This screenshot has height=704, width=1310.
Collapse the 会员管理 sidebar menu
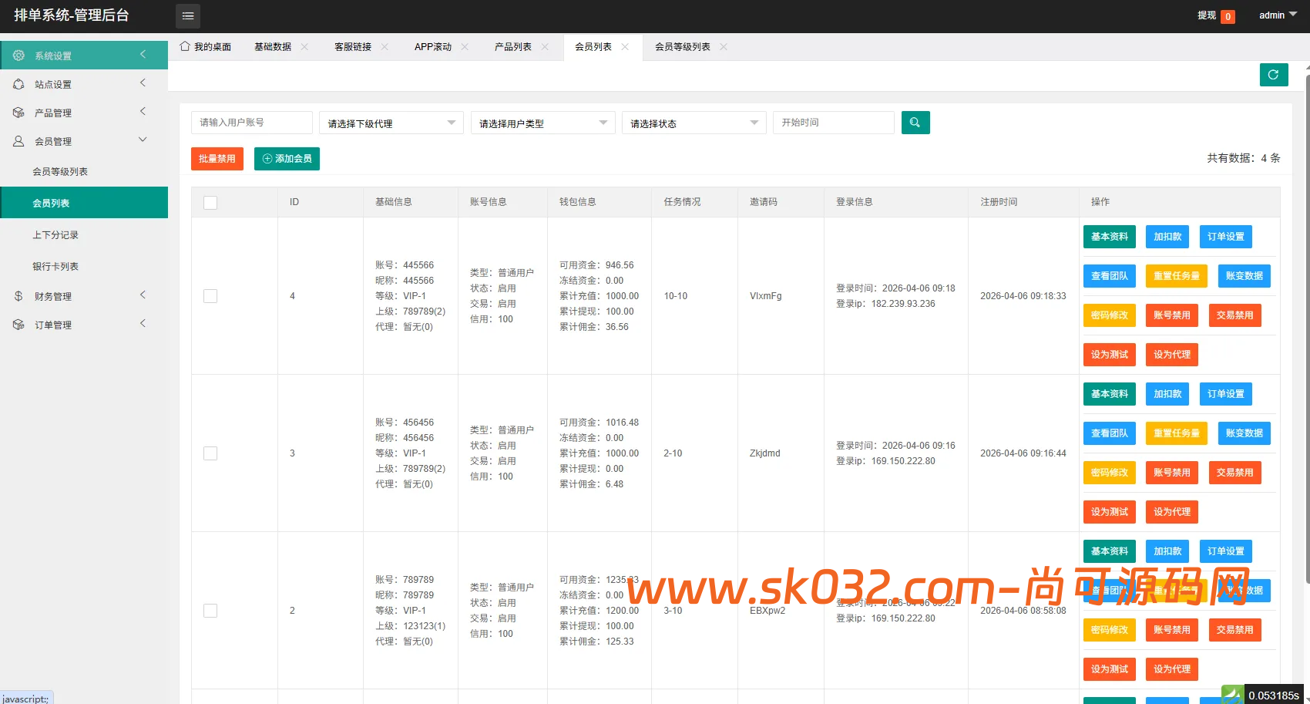pos(84,141)
